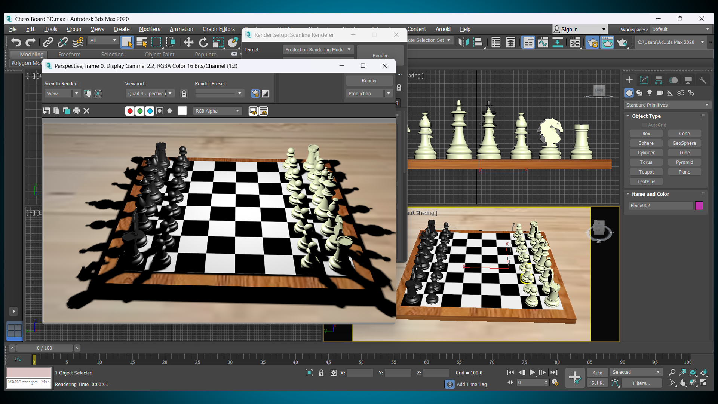Click the Auto key button
The height and width of the screenshot is (404, 718).
[x=597, y=373]
